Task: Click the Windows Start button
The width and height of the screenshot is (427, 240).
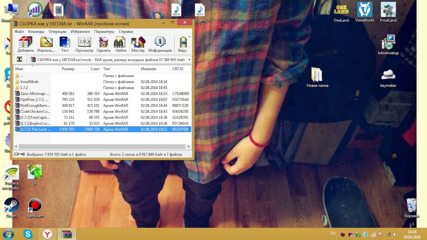Action: (x=8, y=234)
